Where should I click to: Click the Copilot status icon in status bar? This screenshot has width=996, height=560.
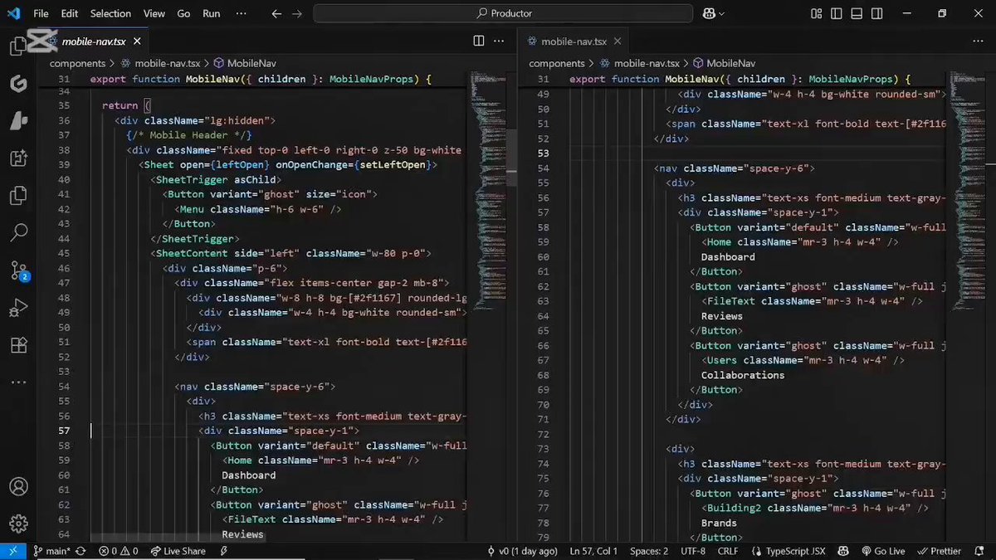point(843,551)
